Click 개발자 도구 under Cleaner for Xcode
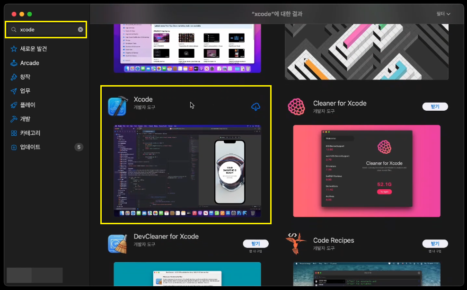 [x=324, y=111]
